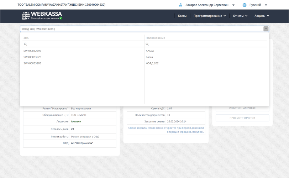This screenshot has width=289, height=178.
Task: Expand the Программирование menu
Action: pyautogui.click(x=210, y=16)
